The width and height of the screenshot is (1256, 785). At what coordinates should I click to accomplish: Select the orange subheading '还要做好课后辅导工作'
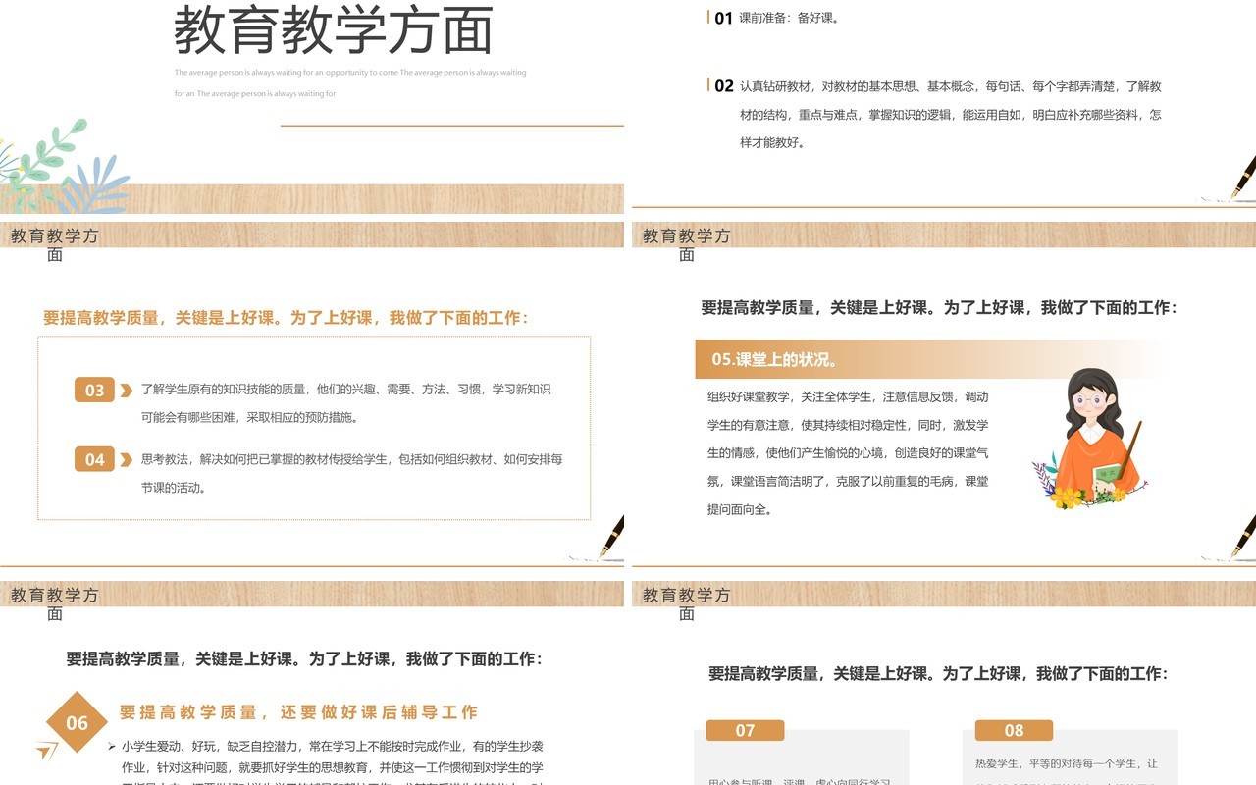point(299,712)
